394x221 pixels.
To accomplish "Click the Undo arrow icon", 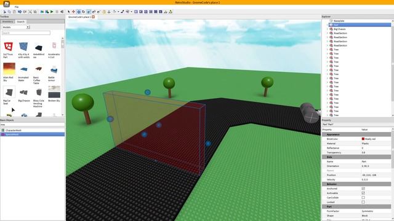I will (20, 12).
